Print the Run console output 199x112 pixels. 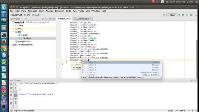pyautogui.click(x=16, y=99)
